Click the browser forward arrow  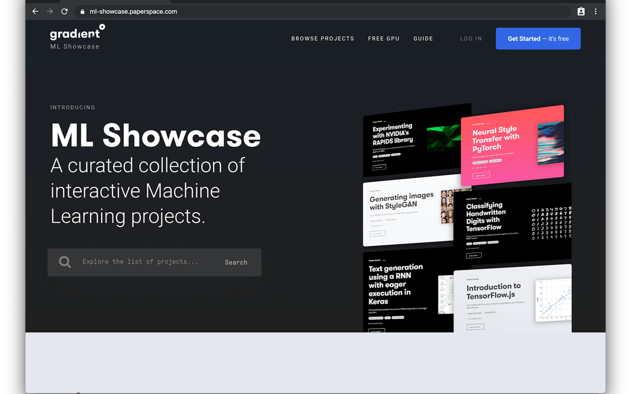[x=49, y=11]
